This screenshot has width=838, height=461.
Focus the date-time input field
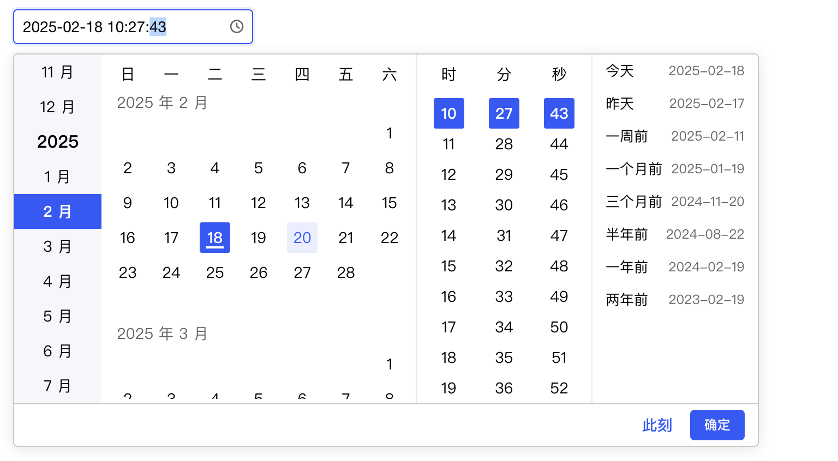click(x=133, y=27)
